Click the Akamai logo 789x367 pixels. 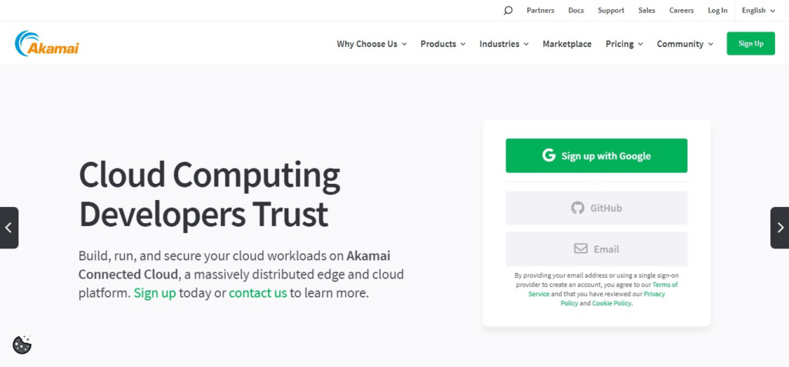coord(47,43)
